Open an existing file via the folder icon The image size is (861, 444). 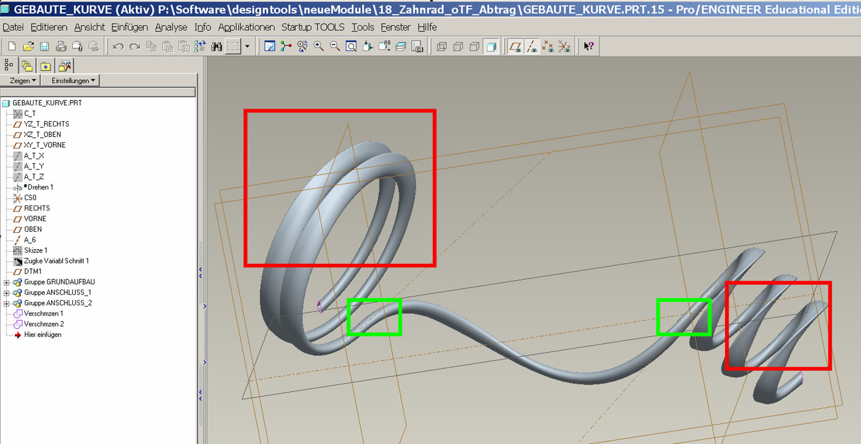tap(28, 47)
